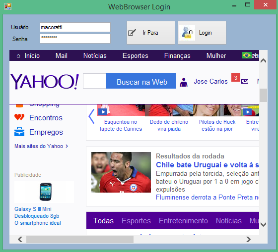Click the Yahoo logo
278x252 pixels.
(x=44, y=81)
